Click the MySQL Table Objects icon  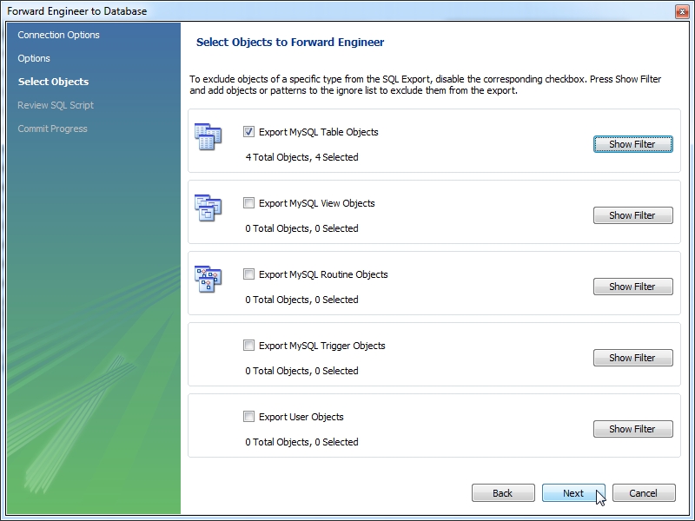tap(208, 136)
